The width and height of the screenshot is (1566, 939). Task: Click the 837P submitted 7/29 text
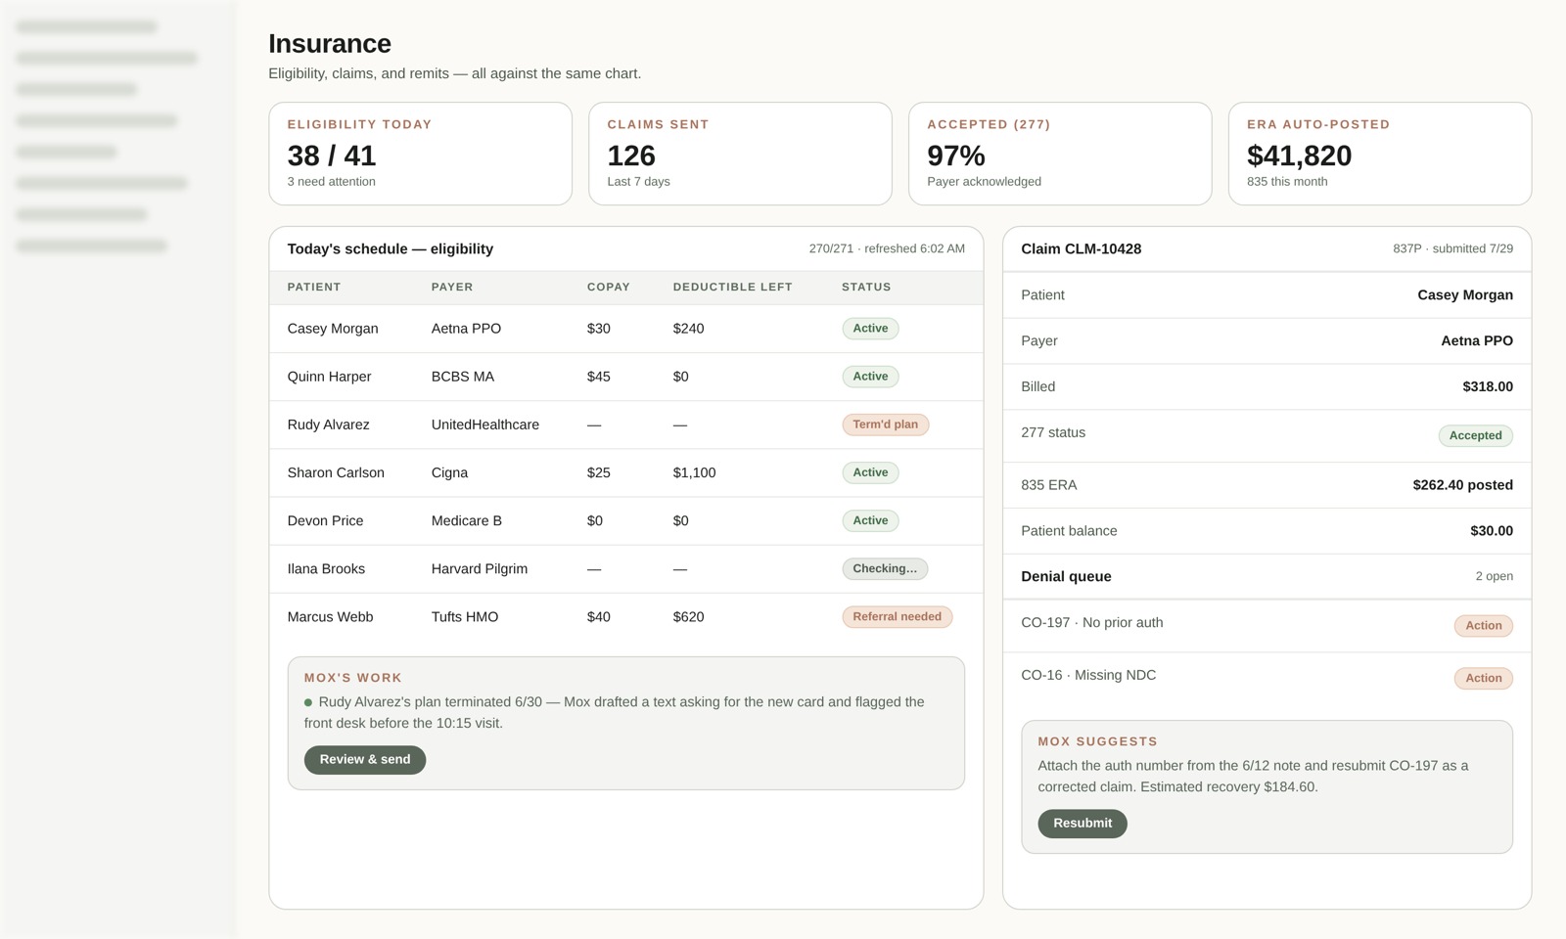pyautogui.click(x=1452, y=248)
